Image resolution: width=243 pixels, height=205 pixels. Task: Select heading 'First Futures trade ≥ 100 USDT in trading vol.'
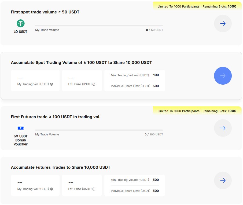tap(56, 117)
